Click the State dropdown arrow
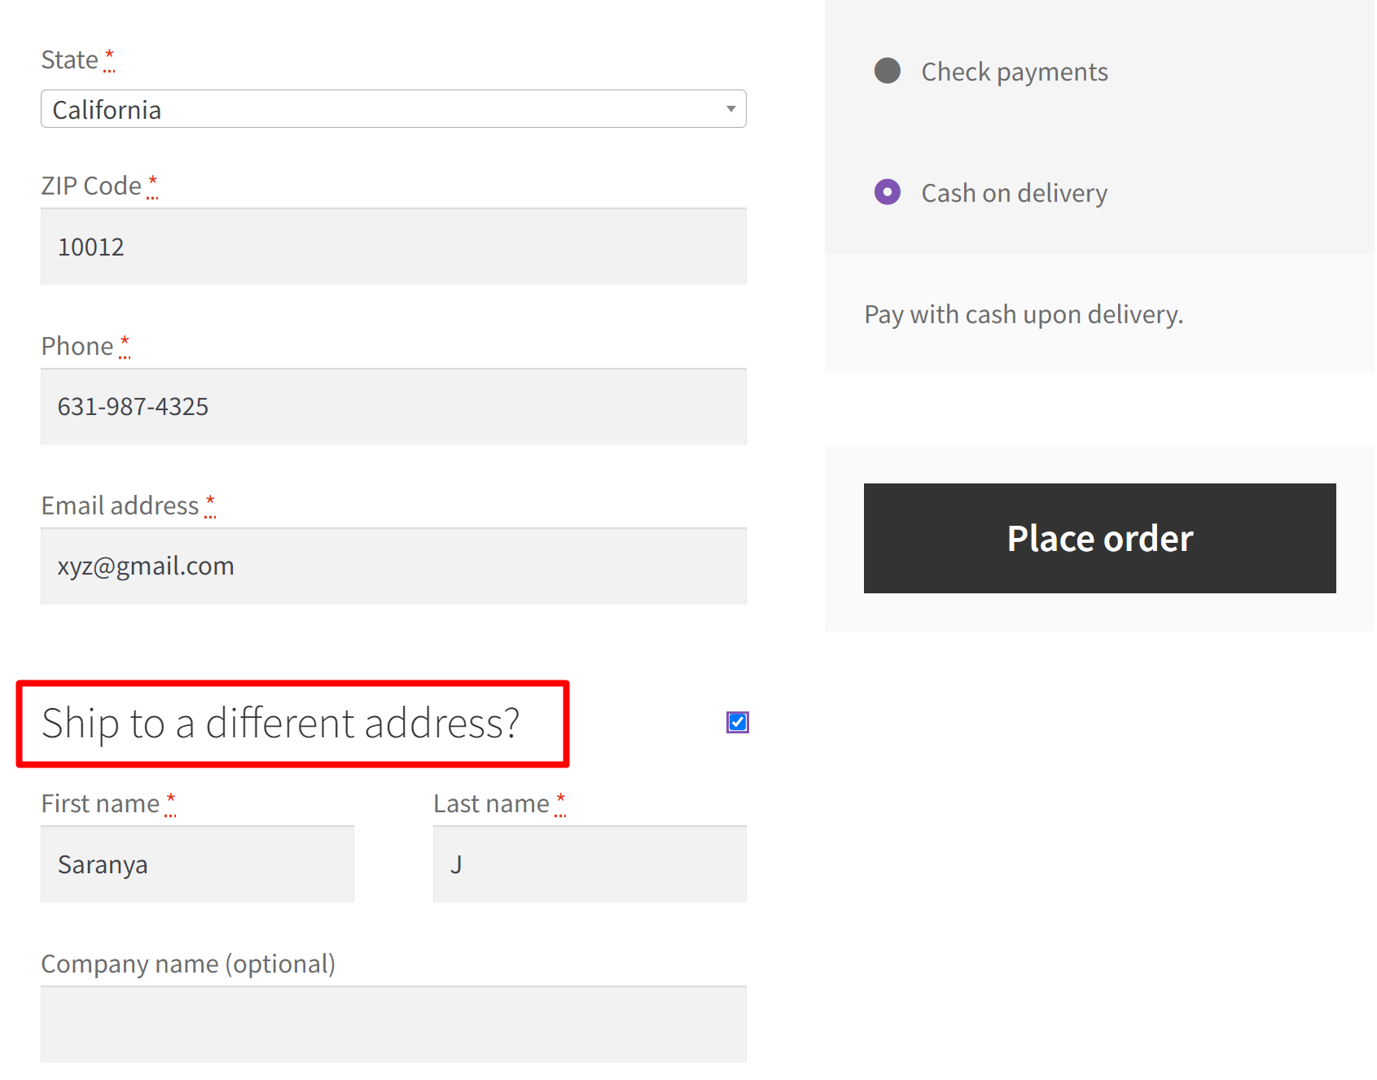 (729, 108)
